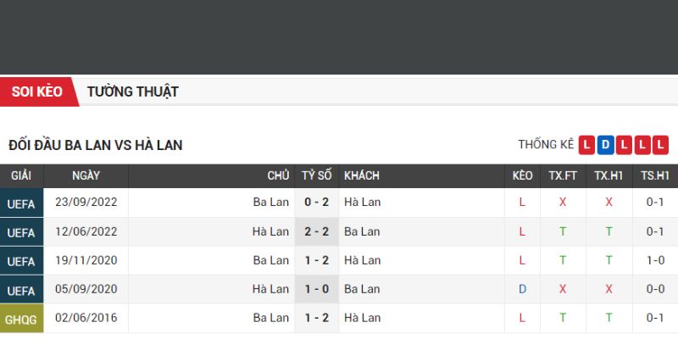Image resolution: width=678 pixels, height=339 pixels.
Task: Click the KÈO column header
Action: 523,175
